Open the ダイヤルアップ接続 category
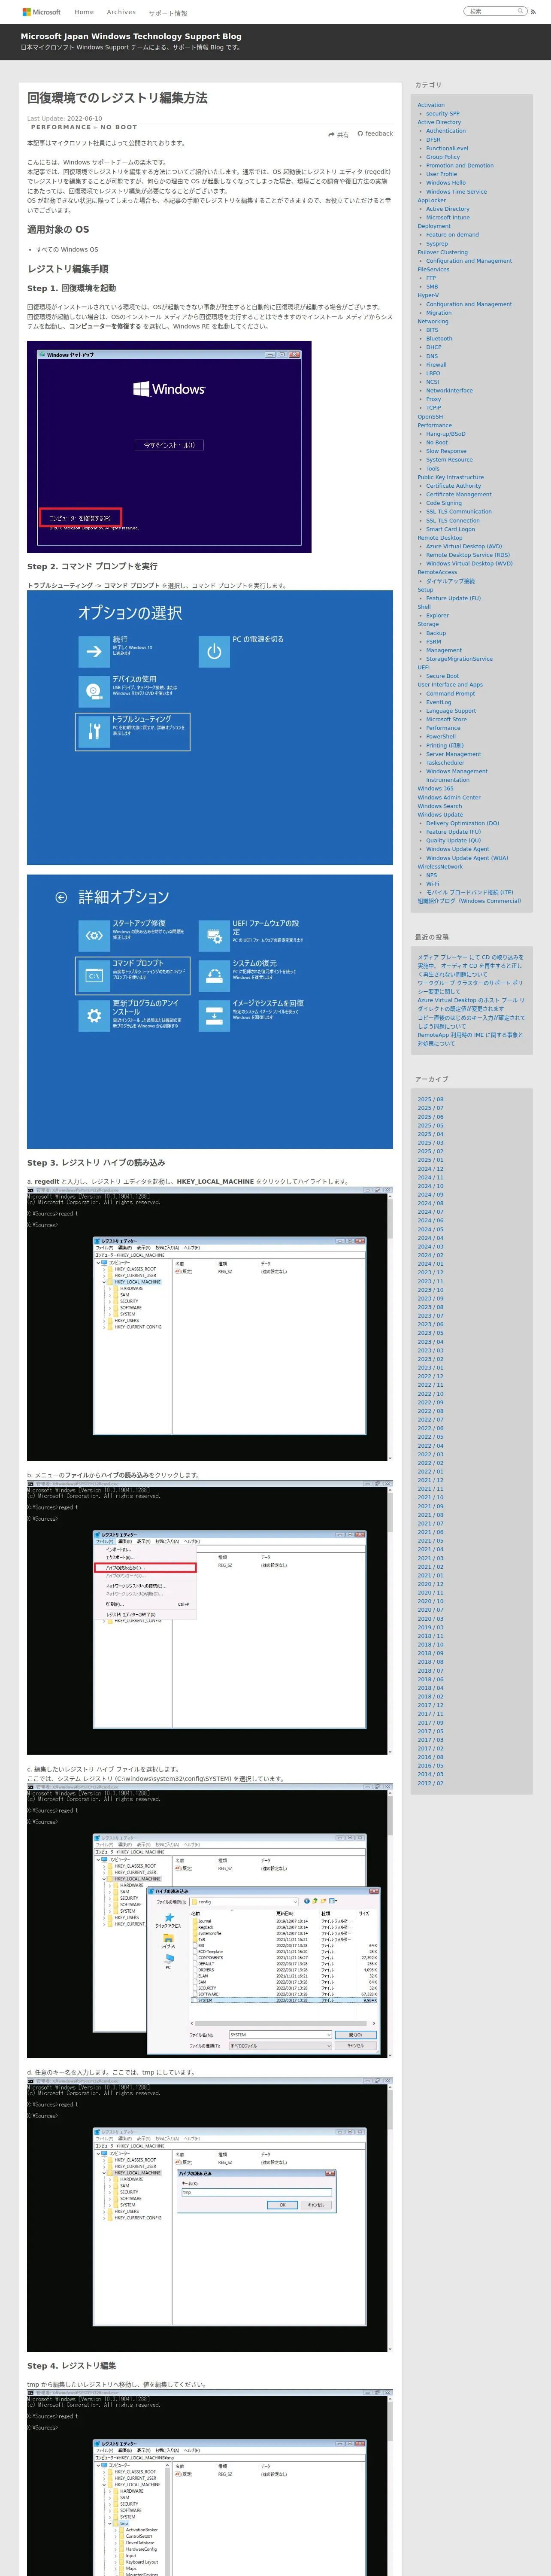Screen dimensions: 551x2576 [x=450, y=581]
